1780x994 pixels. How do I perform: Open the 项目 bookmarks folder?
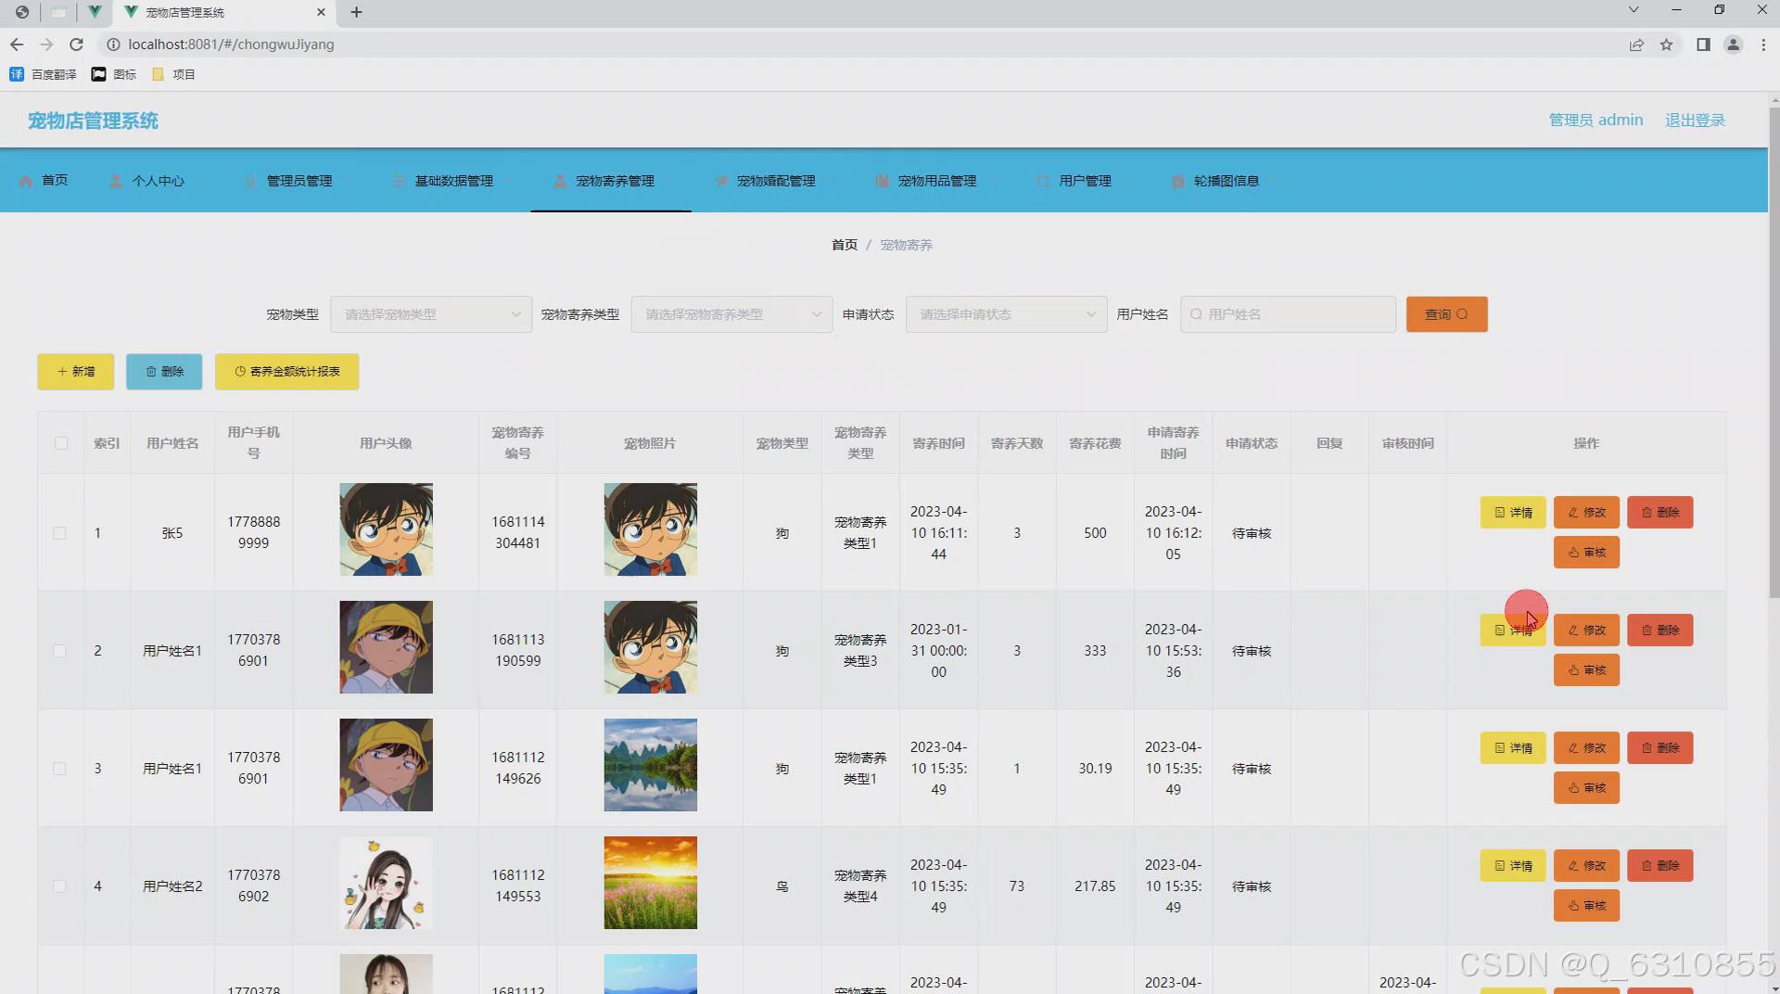[x=173, y=74]
